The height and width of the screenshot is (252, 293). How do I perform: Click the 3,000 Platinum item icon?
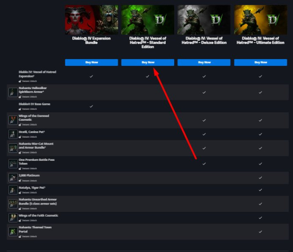[13, 178]
